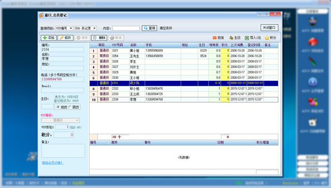Screen dimensions: 331x188
Task: Click the 内容 search input field
Action: [126, 28]
